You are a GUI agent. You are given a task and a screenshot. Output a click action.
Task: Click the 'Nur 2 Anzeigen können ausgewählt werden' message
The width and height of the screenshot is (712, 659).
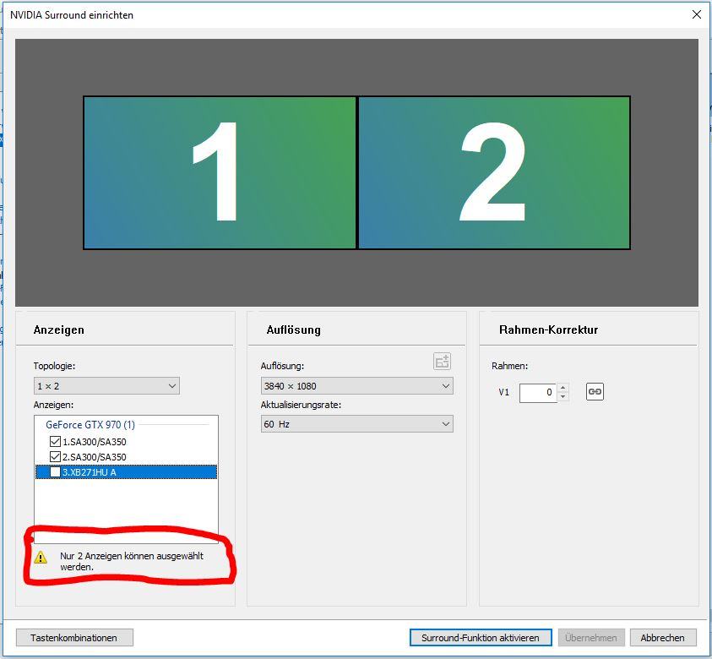click(132, 561)
